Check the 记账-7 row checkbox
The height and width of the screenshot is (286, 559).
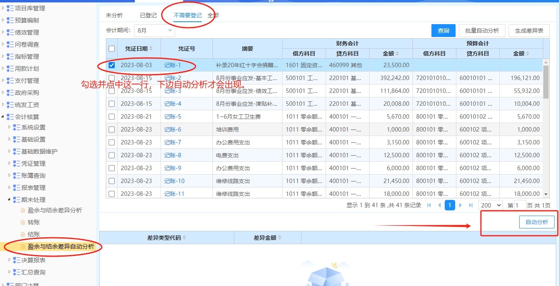click(112, 142)
